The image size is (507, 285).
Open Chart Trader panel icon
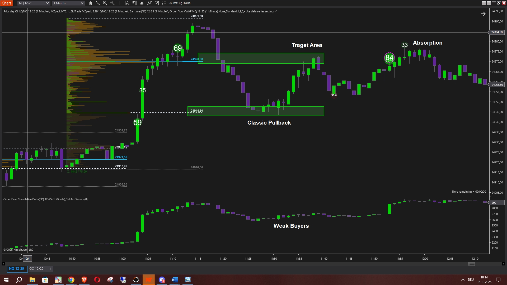pyautogui.click(x=135, y=3)
